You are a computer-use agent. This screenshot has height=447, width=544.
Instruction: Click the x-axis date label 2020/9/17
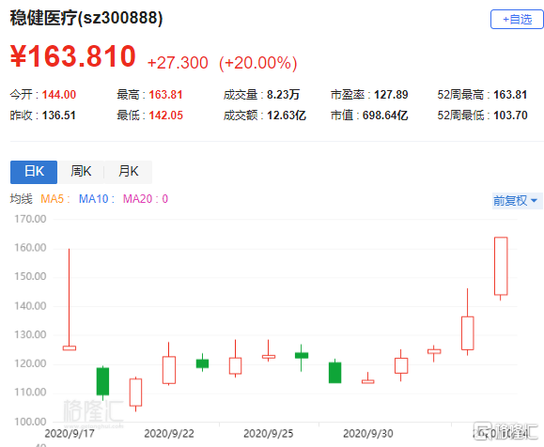(x=70, y=434)
